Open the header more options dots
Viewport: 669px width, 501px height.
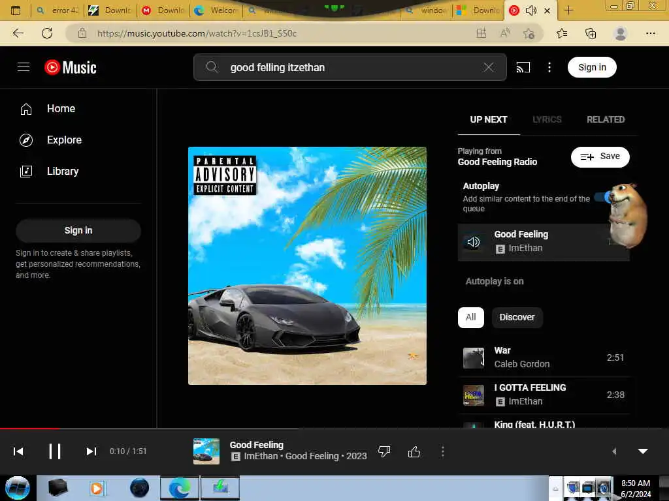(549, 67)
